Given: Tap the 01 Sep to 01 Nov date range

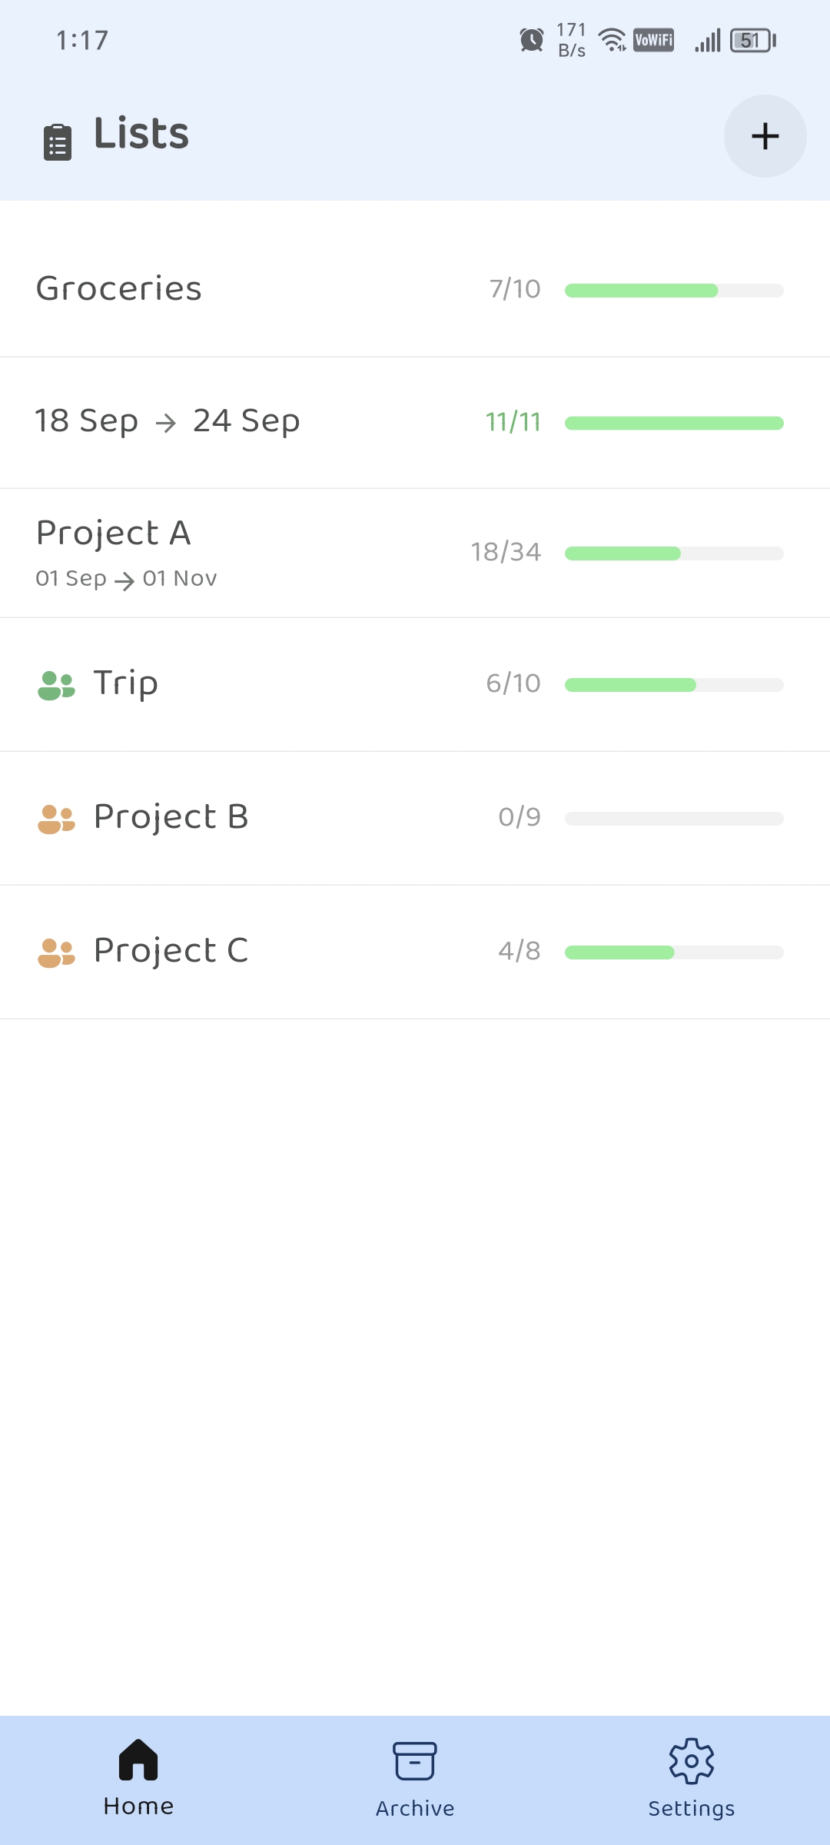Looking at the screenshot, I should [x=127, y=579].
